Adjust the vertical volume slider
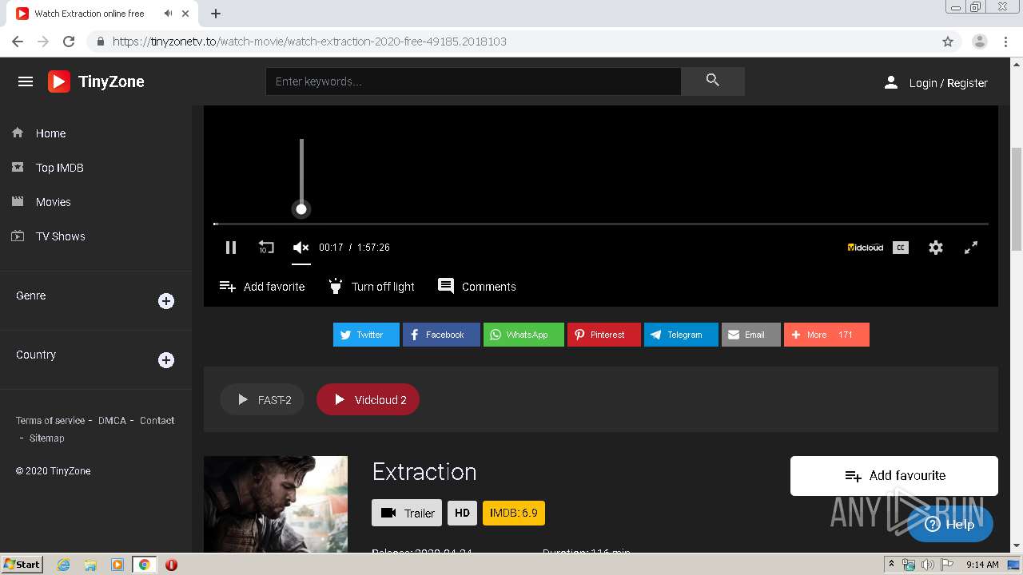Image resolution: width=1023 pixels, height=575 pixels. coord(301,175)
